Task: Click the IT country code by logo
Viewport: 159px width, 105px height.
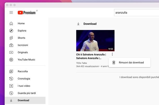Action: coord(37,11)
